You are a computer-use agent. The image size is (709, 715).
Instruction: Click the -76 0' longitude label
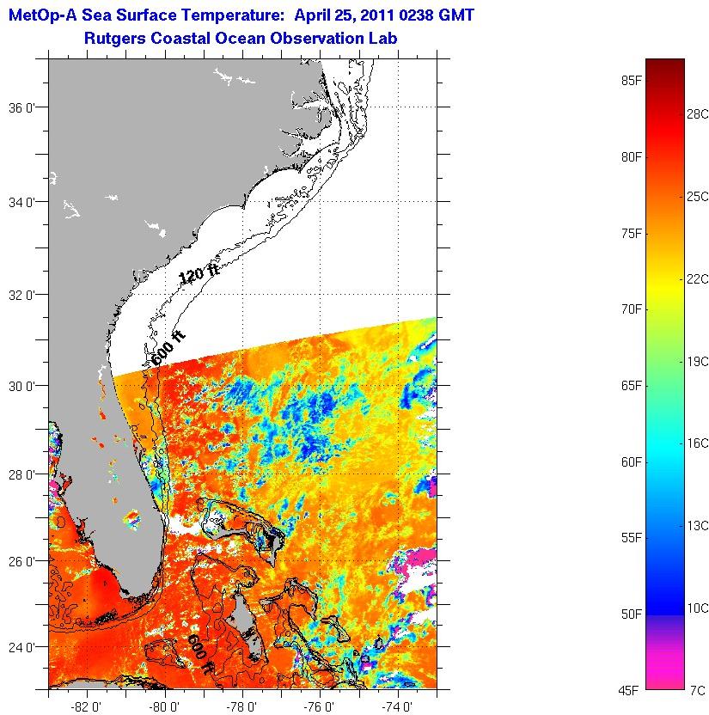point(320,707)
